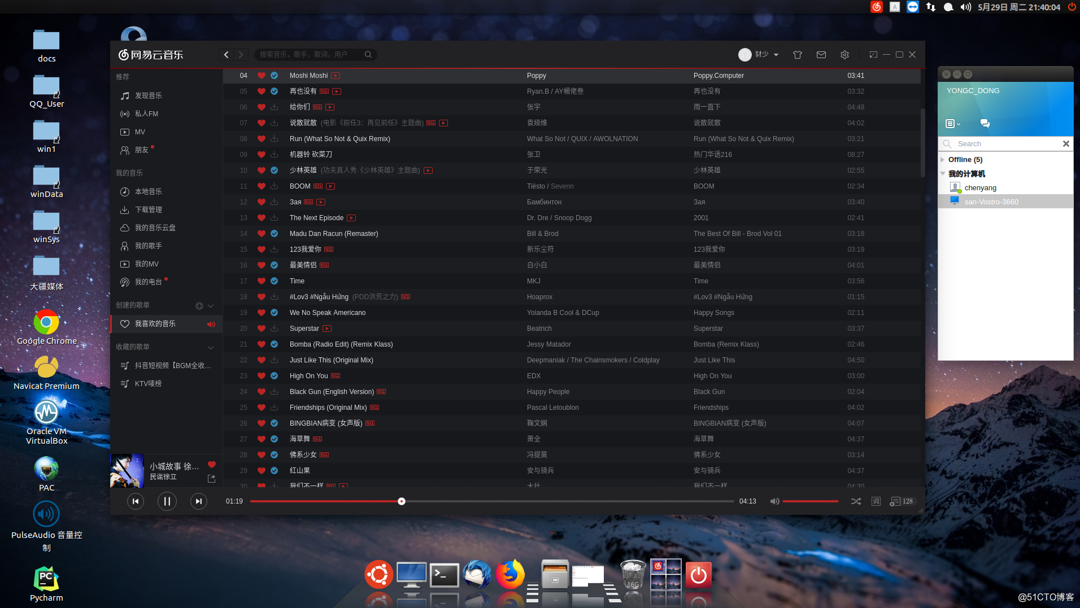Open the messages envelope icon
1080x608 pixels.
pyautogui.click(x=821, y=55)
